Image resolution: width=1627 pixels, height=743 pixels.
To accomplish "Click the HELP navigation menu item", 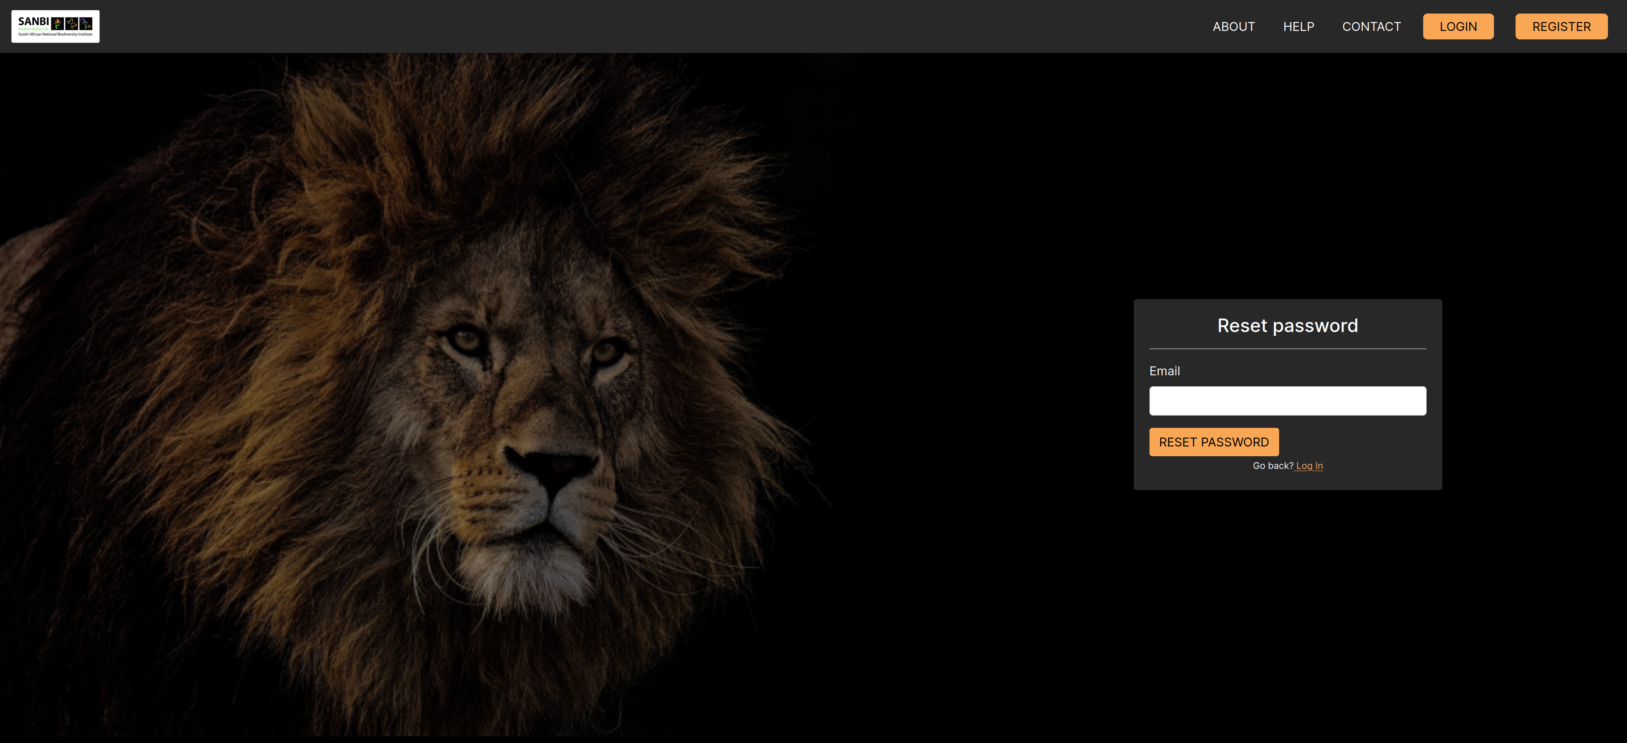I will pyautogui.click(x=1299, y=26).
